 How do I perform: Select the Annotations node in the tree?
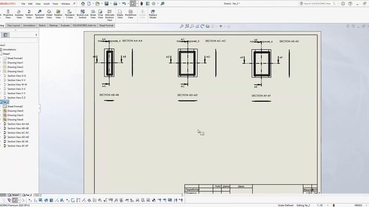(x=9, y=49)
